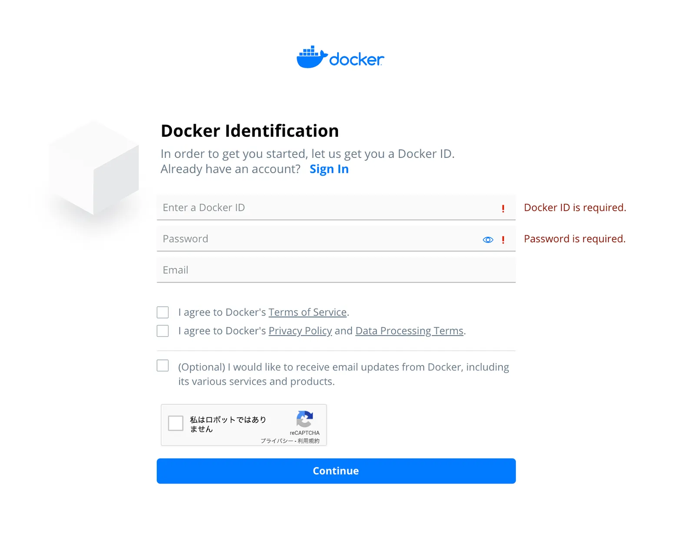Open the Data Processing Terms link

[409, 331]
